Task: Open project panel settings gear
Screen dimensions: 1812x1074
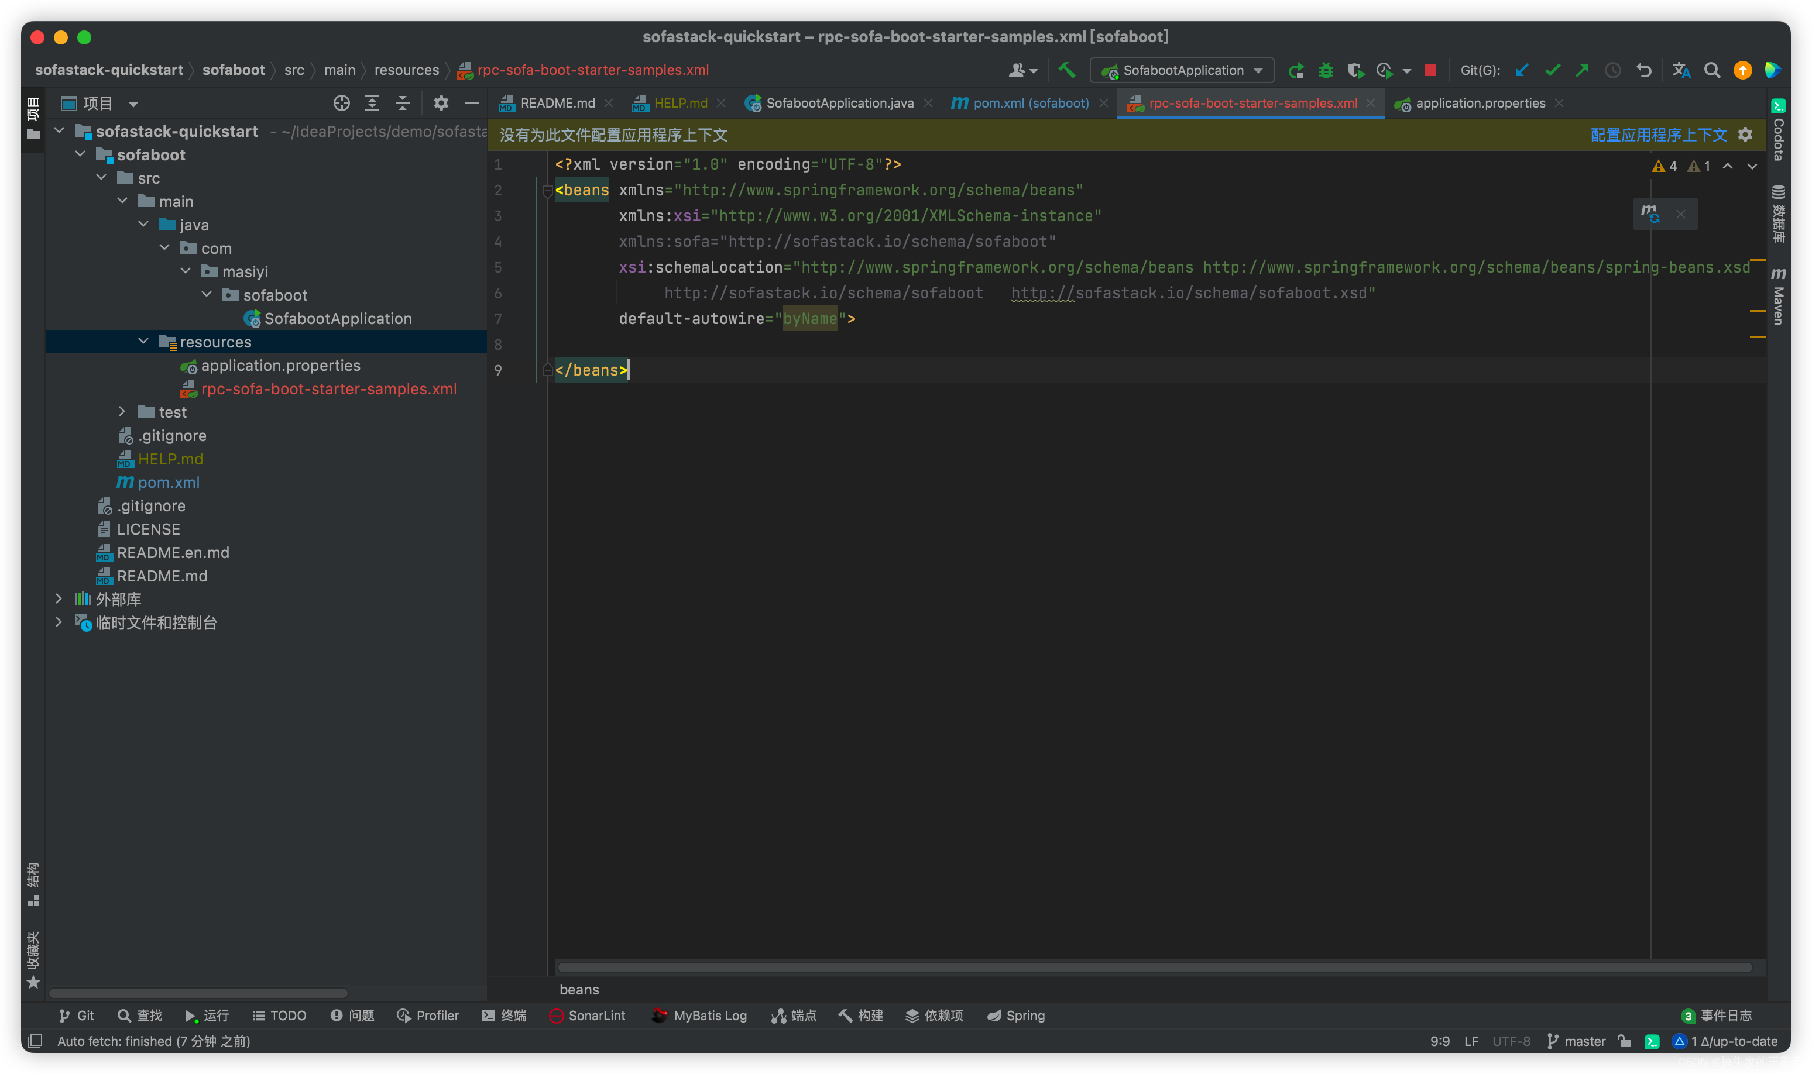Action: tap(441, 104)
